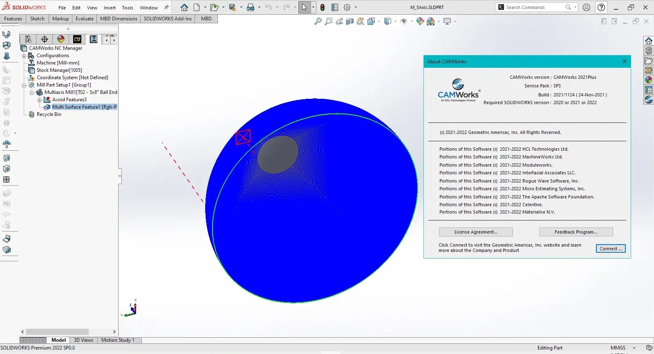Open the DisplayManager color ball tab
The width and height of the screenshot is (654, 354).
(61, 39)
